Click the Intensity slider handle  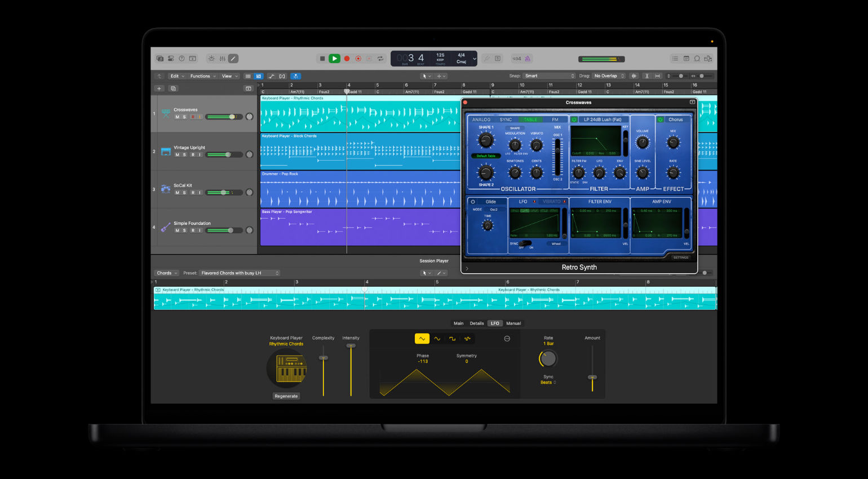(x=351, y=345)
